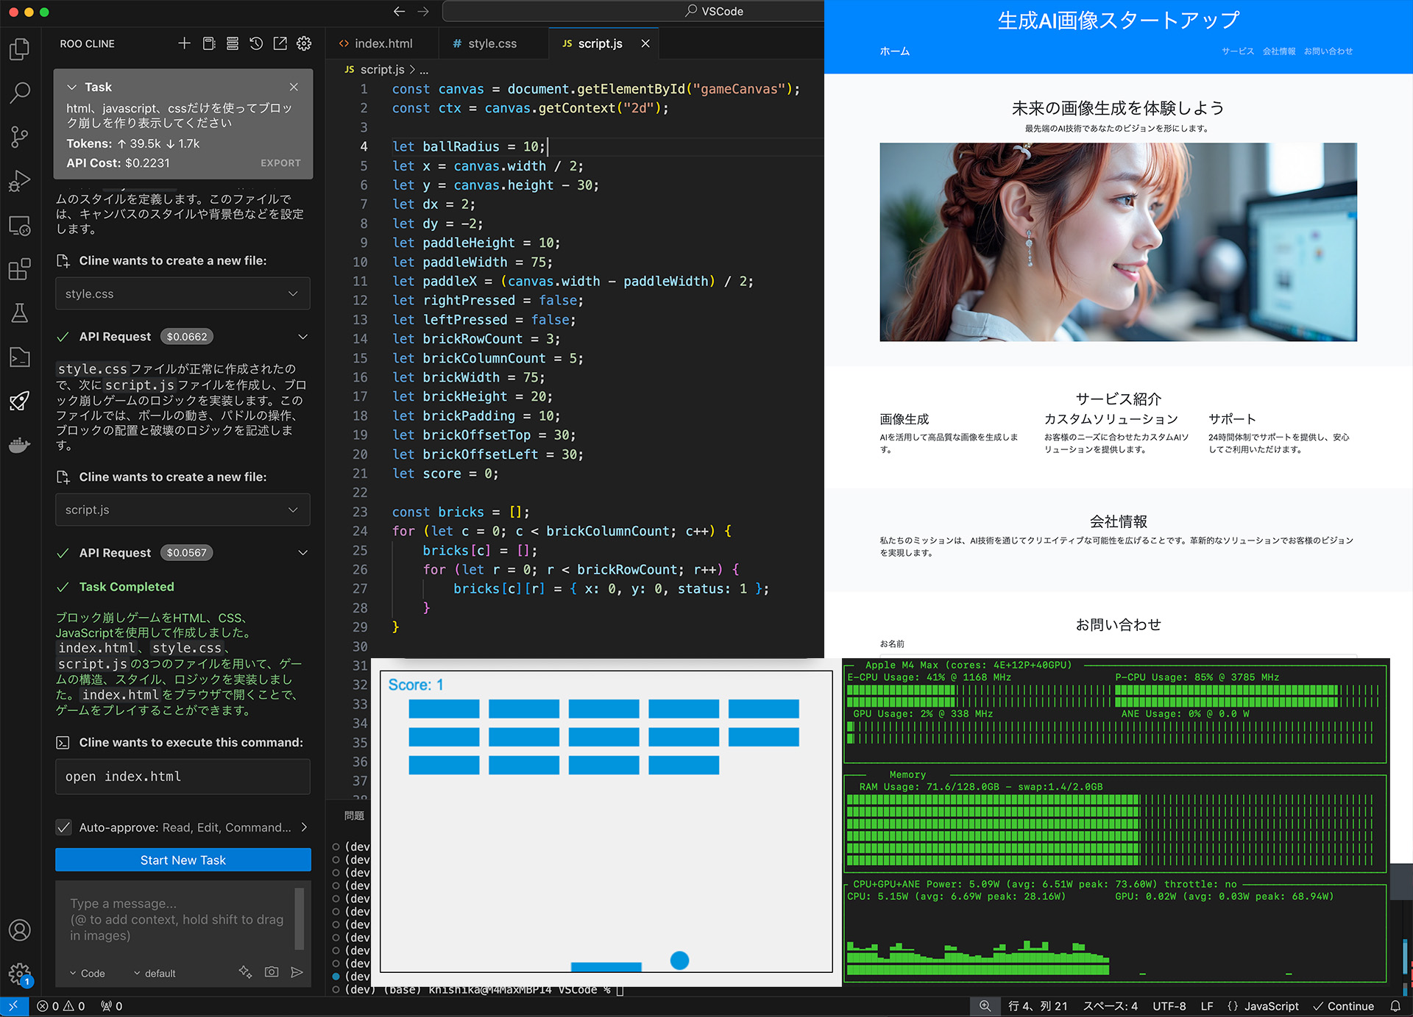Collapse the Task header chevron
This screenshot has height=1017, width=1413.
point(72,87)
